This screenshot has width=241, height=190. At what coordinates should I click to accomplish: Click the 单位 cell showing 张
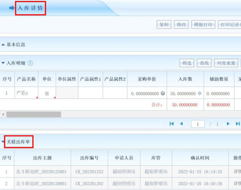[47, 93]
